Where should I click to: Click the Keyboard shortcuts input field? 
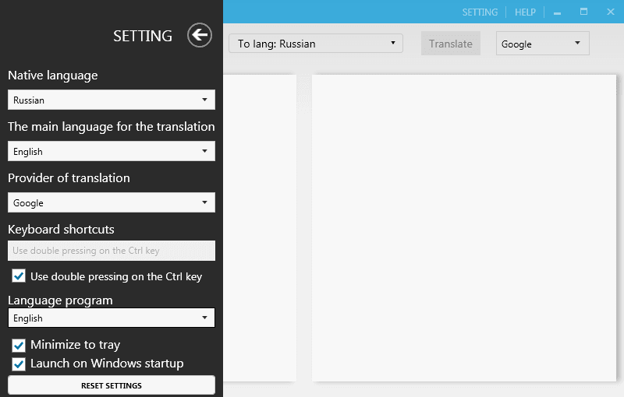coord(112,251)
